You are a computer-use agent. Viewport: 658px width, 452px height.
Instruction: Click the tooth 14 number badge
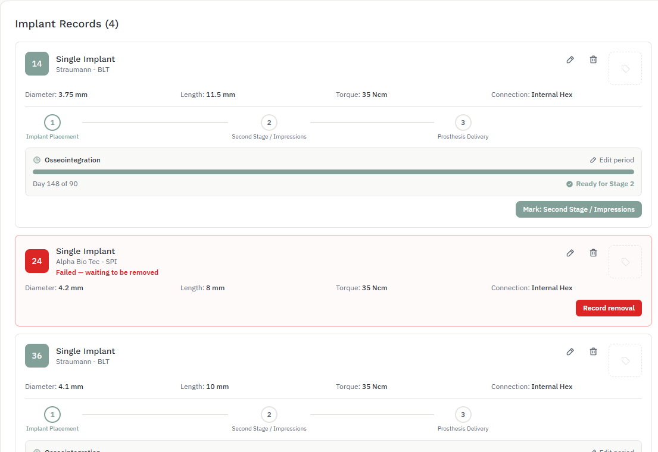coord(37,64)
